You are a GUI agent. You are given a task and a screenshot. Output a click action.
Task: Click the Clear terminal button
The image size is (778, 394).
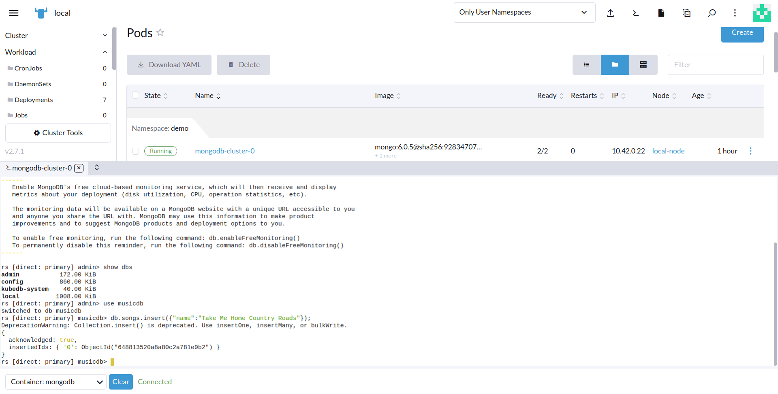pos(121,382)
